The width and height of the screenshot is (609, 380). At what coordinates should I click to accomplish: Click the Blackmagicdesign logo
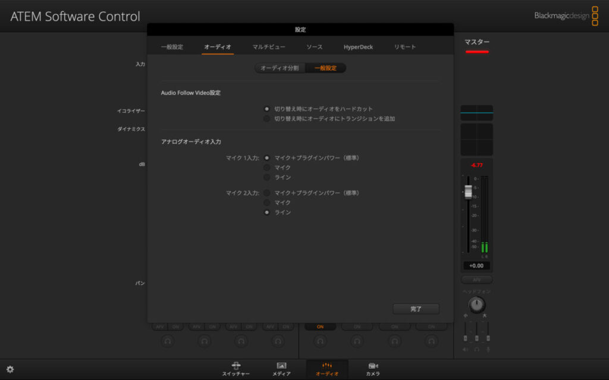566,16
